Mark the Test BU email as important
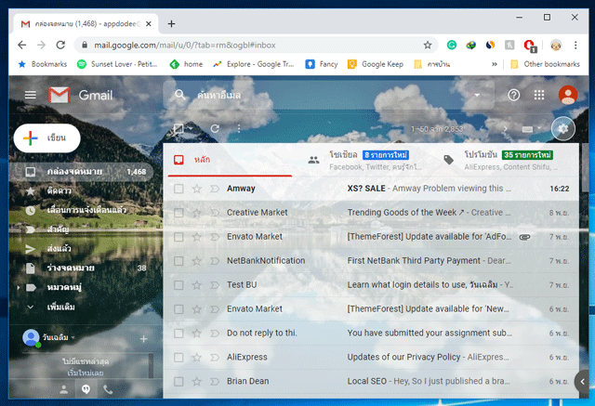 coord(215,285)
